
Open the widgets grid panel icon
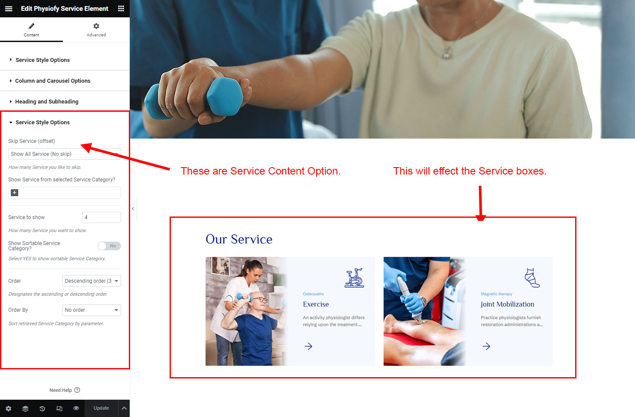[x=121, y=9]
